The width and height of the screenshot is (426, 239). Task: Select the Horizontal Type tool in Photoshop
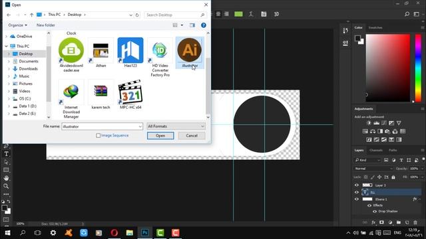point(6,154)
